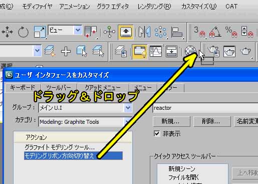The image size is (258, 184).
Task: Toggle the 非表示 checkbox
Action: pyautogui.click(x=157, y=134)
